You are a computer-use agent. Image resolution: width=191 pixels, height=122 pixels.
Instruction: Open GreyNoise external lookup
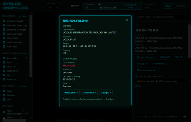tap(89, 92)
